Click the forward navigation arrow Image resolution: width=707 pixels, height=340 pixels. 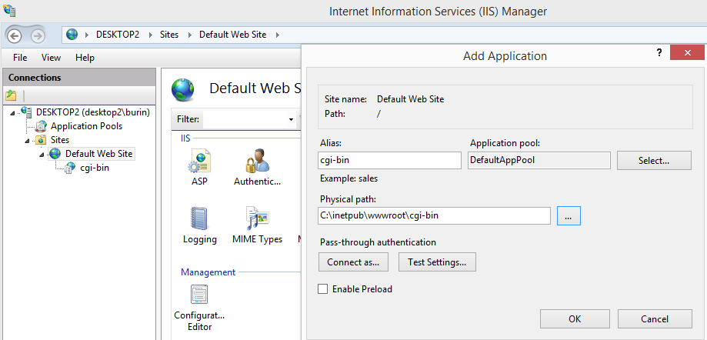[37, 35]
